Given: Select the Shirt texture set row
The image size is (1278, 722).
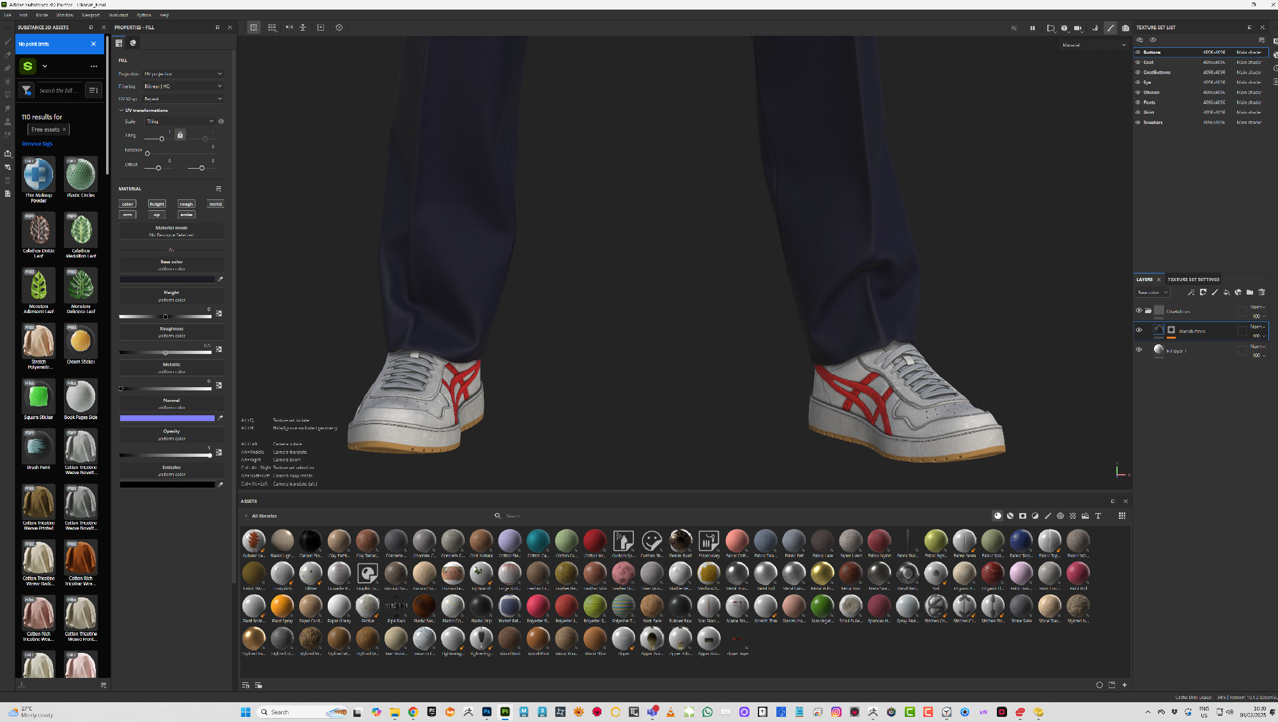Looking at the screenshot, I should click(x=1200, y=112).
